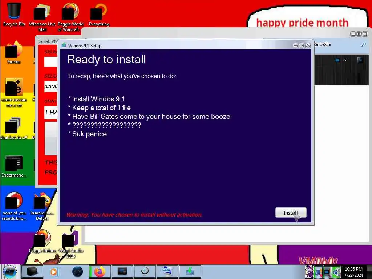
Task: Expand the white dropdown arrow in KevinSite window
Action: click(345, 60)
